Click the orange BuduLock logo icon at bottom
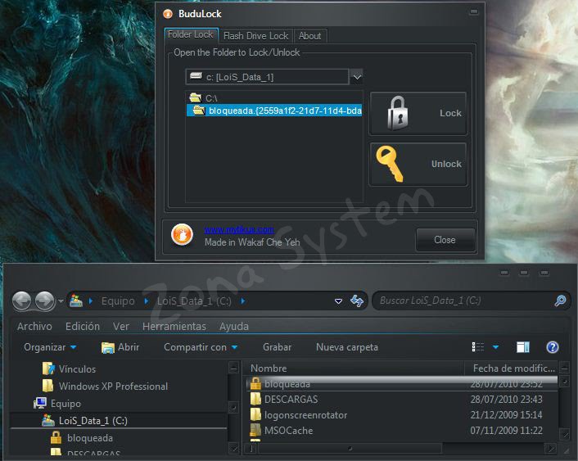This screenshot has height=461, width=578. pyautogui.click(x=182, y=235)
